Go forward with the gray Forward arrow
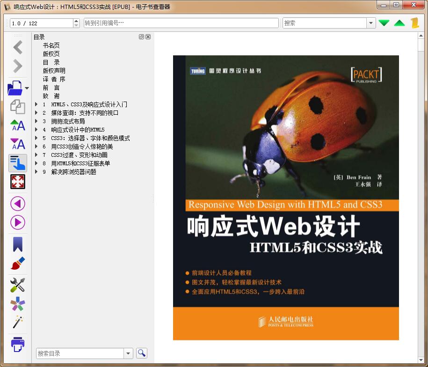 pos(18,66)
